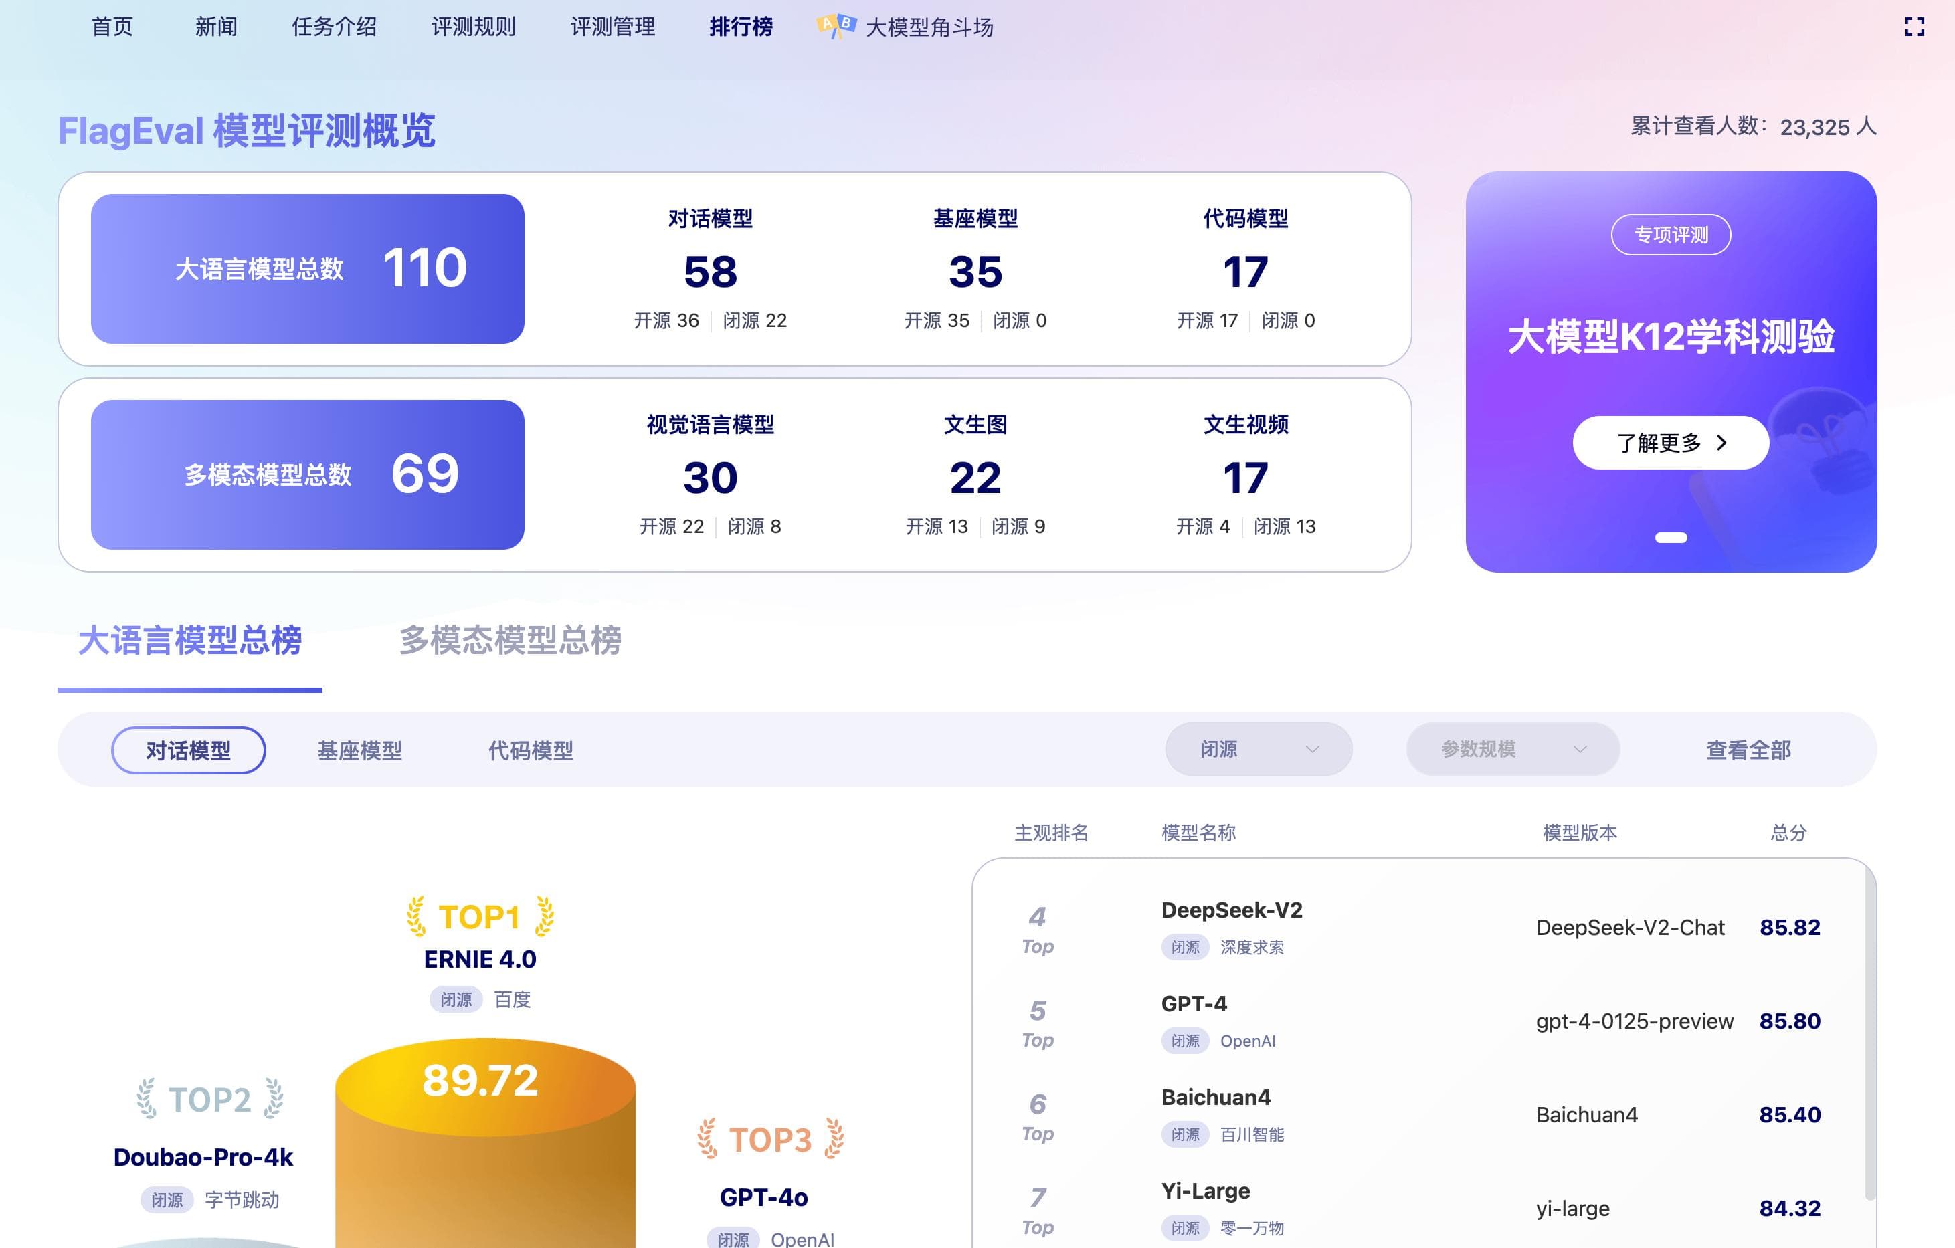Image resolution: width=1955 pixels, height=1248 pixels.
Task: Click the TOP1 laurel badge
Action: pyautogui.click(x=480, y=917)
